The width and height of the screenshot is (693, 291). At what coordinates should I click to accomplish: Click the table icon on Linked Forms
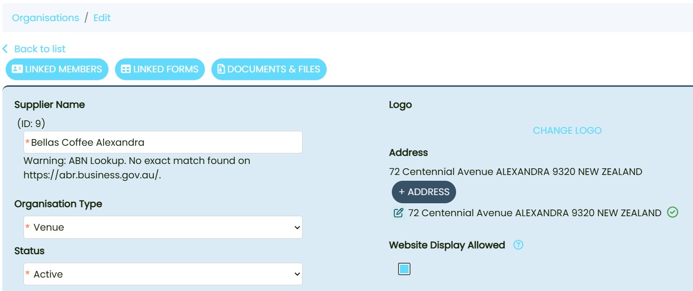click(x=126, y=69)
